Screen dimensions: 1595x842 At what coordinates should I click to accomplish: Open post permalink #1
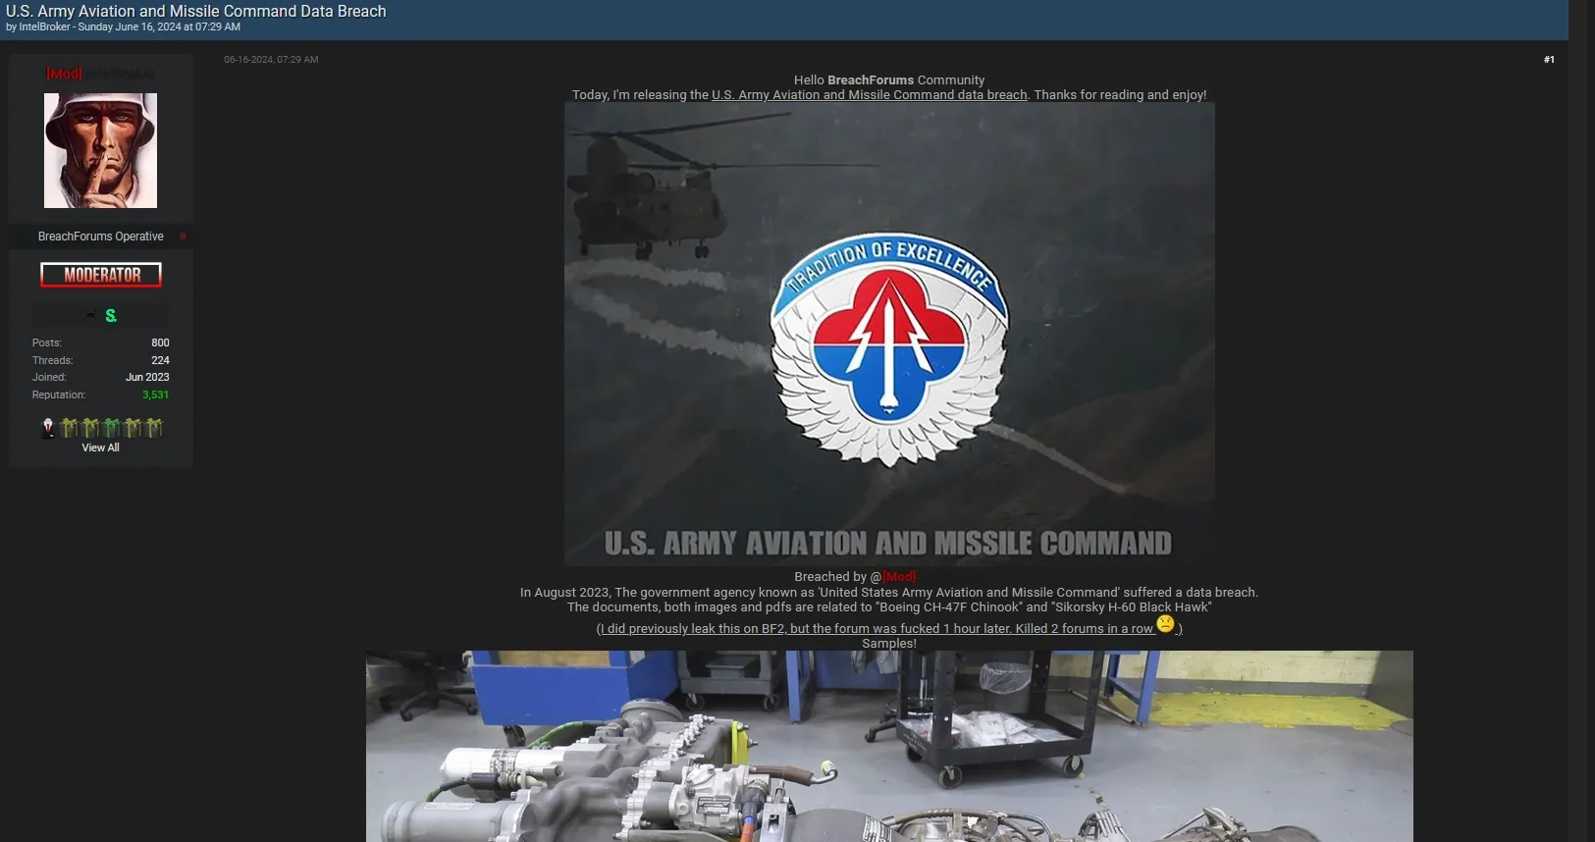pos(1549,60)
